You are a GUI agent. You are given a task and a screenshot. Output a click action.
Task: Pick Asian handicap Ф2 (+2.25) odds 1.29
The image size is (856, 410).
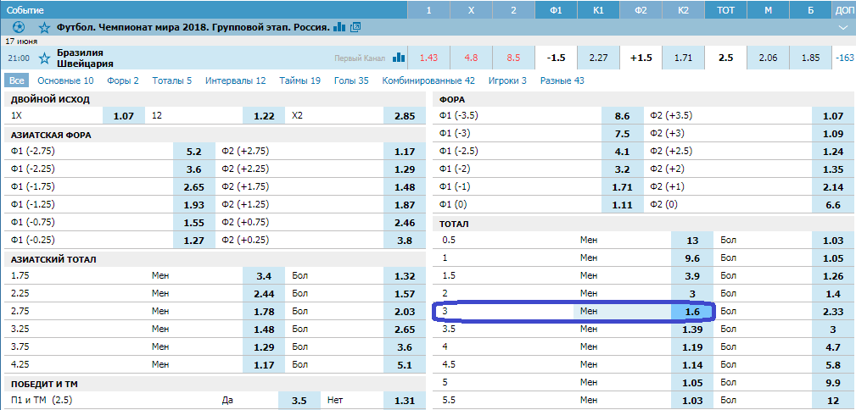405,169
